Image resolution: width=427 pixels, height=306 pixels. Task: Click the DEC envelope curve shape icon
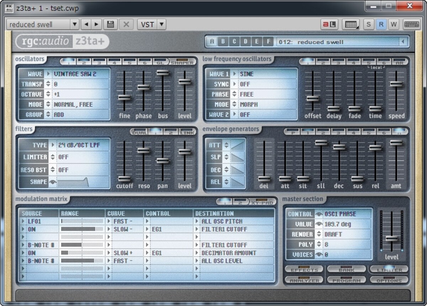point(237,170)
